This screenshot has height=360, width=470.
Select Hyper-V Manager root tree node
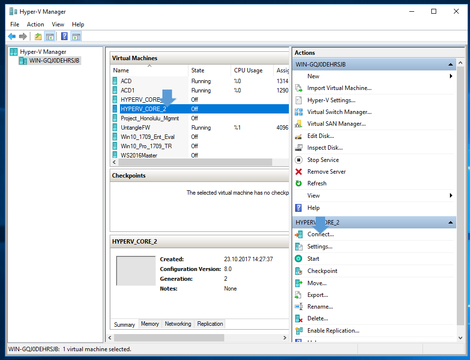coord(43,52)
